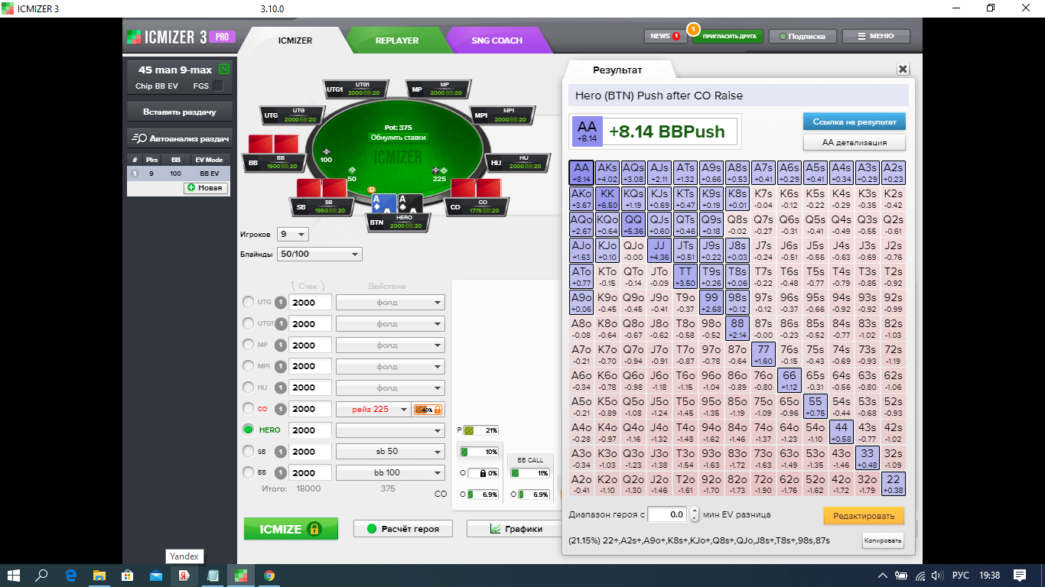Open MP action dropdown

(x=390, y=345)
